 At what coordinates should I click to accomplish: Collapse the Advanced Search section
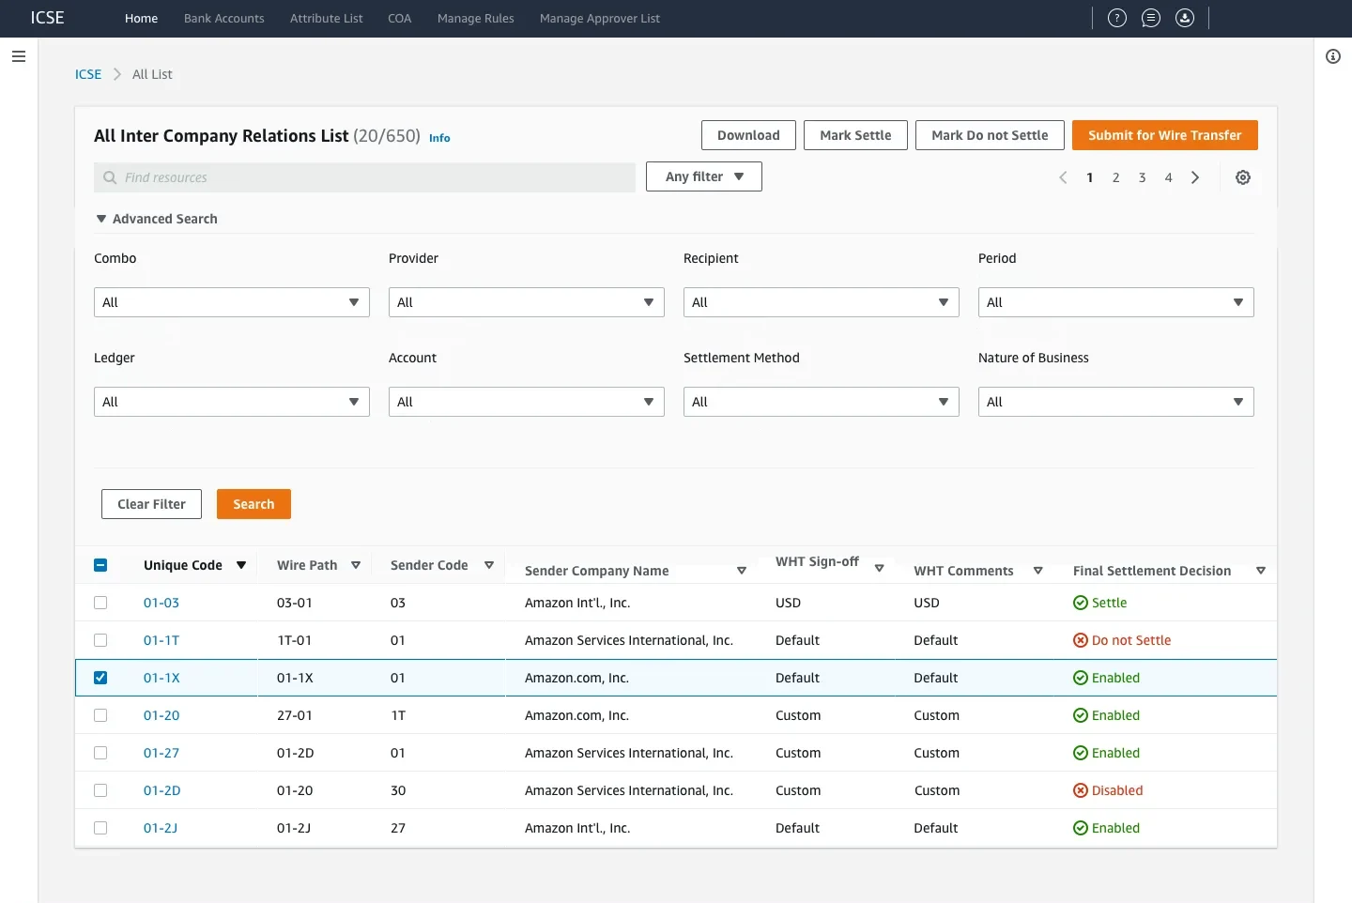pyautogui.click(x=157, y=219)
